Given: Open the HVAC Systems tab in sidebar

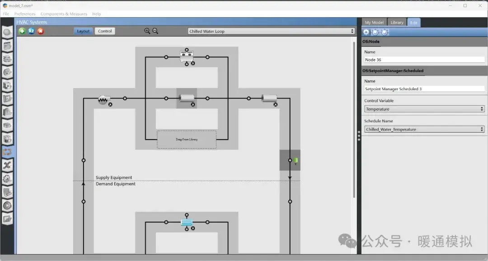Looking at the screenshot, I should (7, 152).
